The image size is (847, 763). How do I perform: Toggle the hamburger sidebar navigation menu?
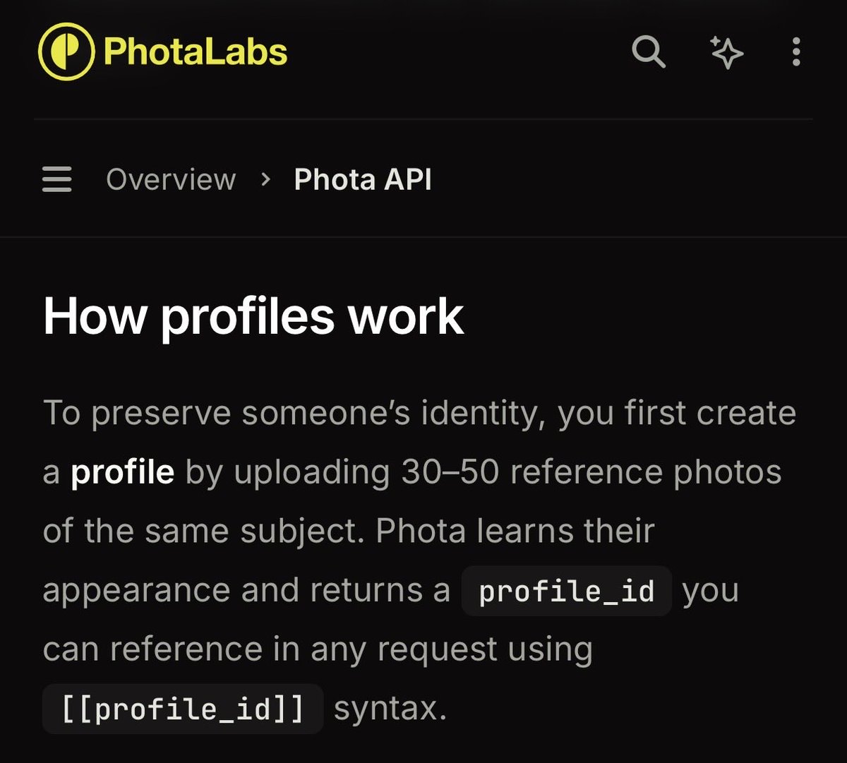click(57, 179)
